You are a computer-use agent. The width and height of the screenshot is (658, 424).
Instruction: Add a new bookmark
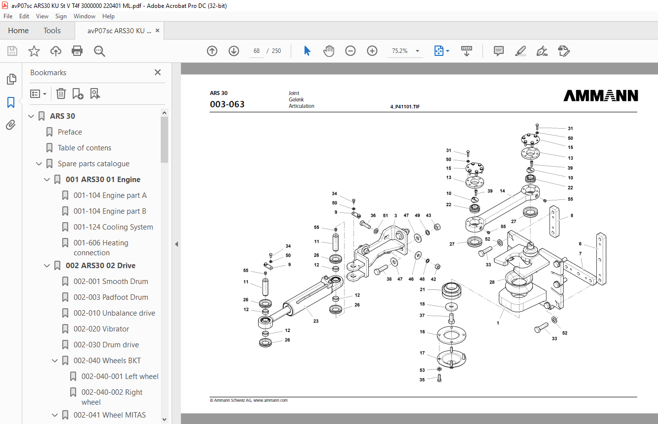click(x=78, y=94)
